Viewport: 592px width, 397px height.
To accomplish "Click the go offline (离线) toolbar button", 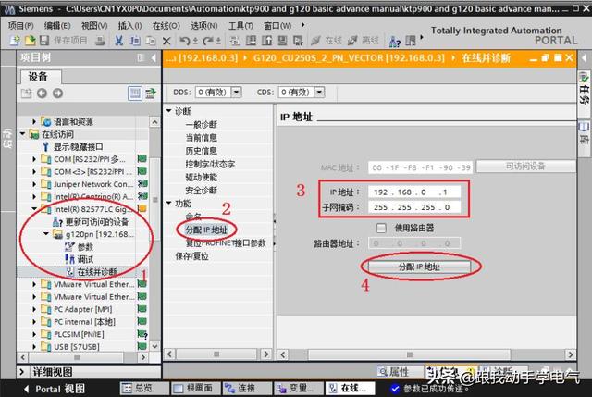I will [364, 40].
